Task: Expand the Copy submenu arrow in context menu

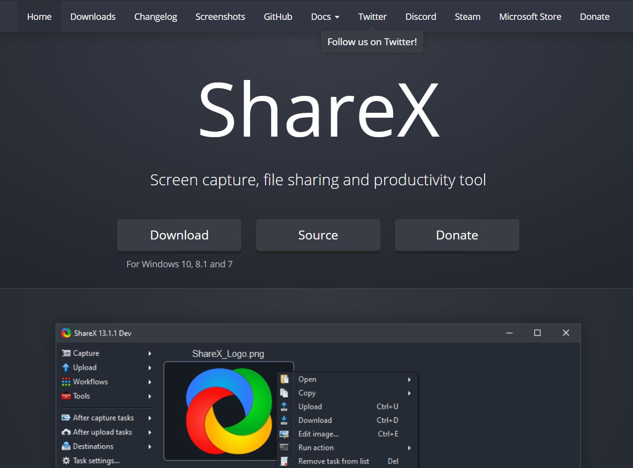Action: click(x=410, y=393)
